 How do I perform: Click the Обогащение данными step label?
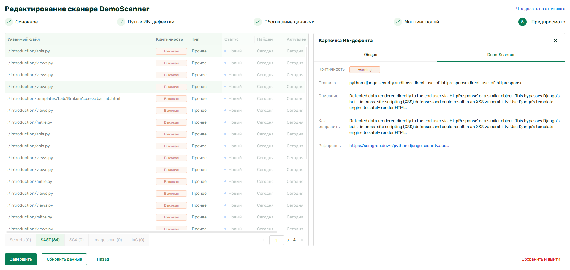tap(289, 22)
